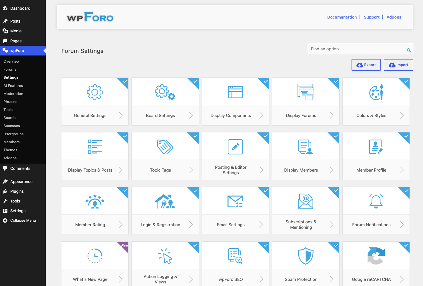Viewport: 423px width, 286px height.
Task: Expand Topic Tags chevron arrow
Action: (191, 170)
